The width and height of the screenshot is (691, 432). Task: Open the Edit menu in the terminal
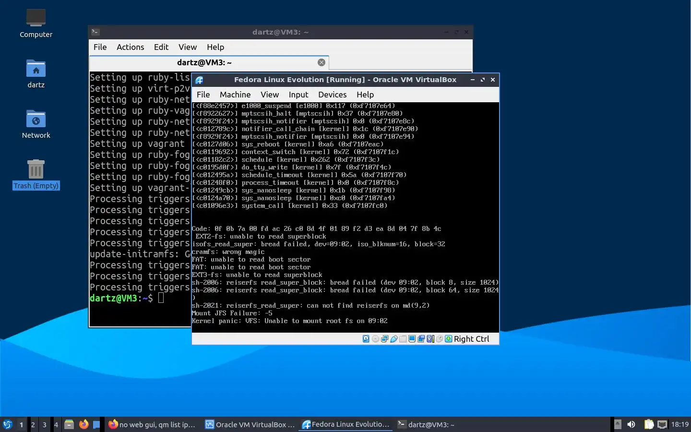[x=161, y=47]
